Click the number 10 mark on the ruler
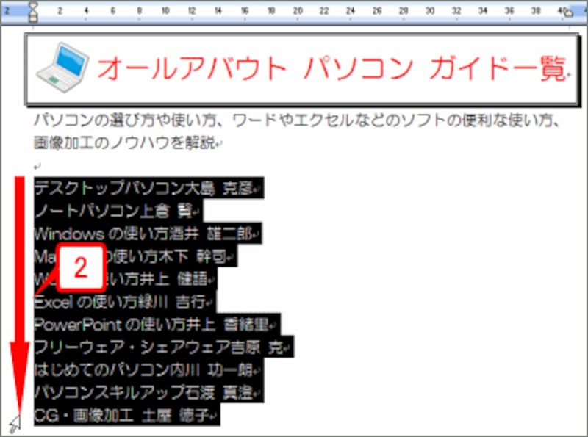The width and height of the screenshot is (588, 437). [x=167, y=11]
